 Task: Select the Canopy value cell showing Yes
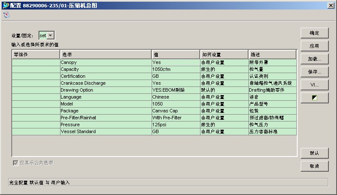(x=175, y=62)
